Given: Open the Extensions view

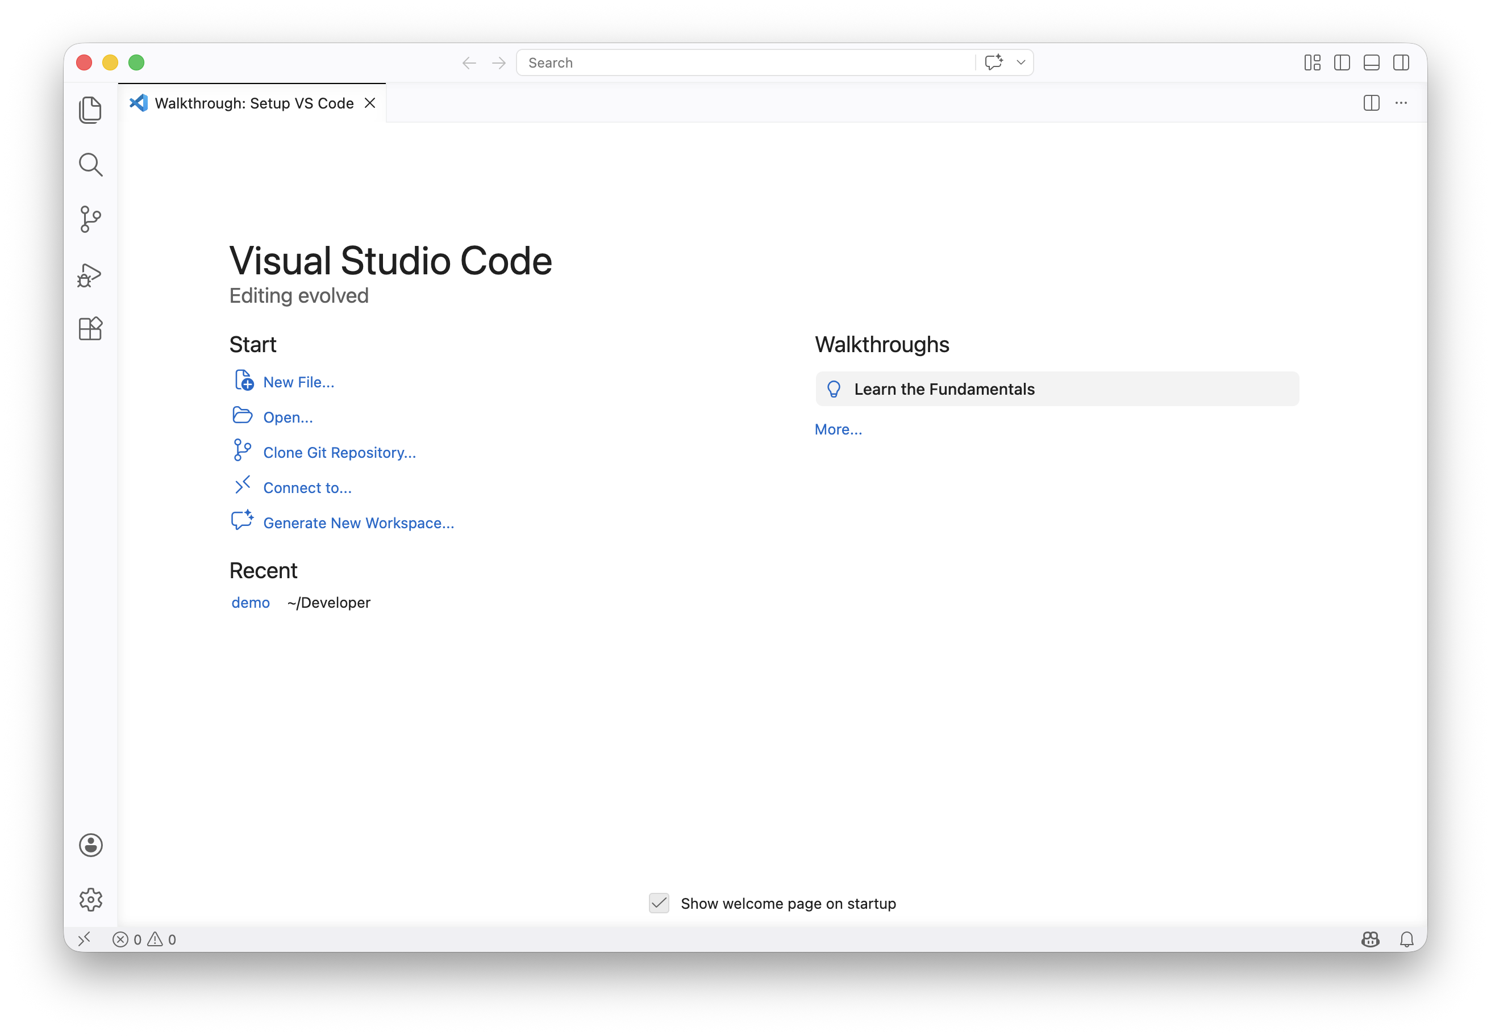Looking at the screenshot, I should click(90, 328).
